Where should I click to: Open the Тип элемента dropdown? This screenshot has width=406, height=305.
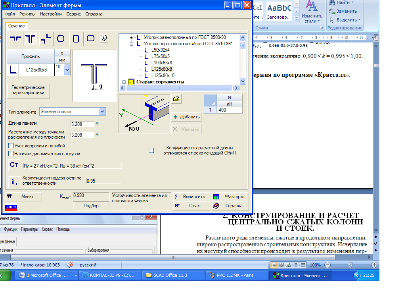(102, 112)
